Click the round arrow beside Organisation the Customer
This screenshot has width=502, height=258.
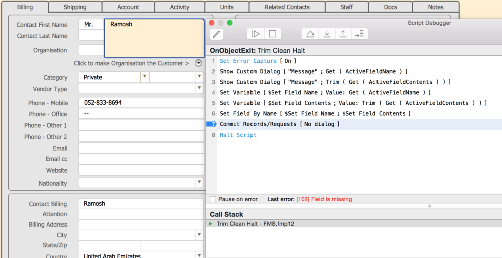(x=198, y=63)
